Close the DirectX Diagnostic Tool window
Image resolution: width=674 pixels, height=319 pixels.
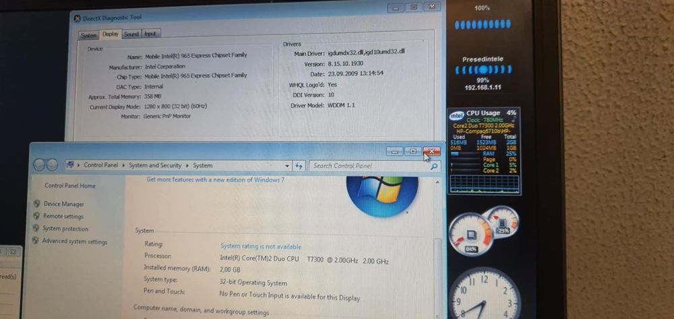[432, 7]
